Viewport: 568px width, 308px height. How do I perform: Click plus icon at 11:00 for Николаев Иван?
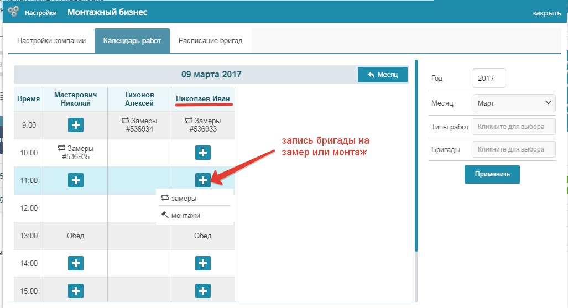pos(203,180)
